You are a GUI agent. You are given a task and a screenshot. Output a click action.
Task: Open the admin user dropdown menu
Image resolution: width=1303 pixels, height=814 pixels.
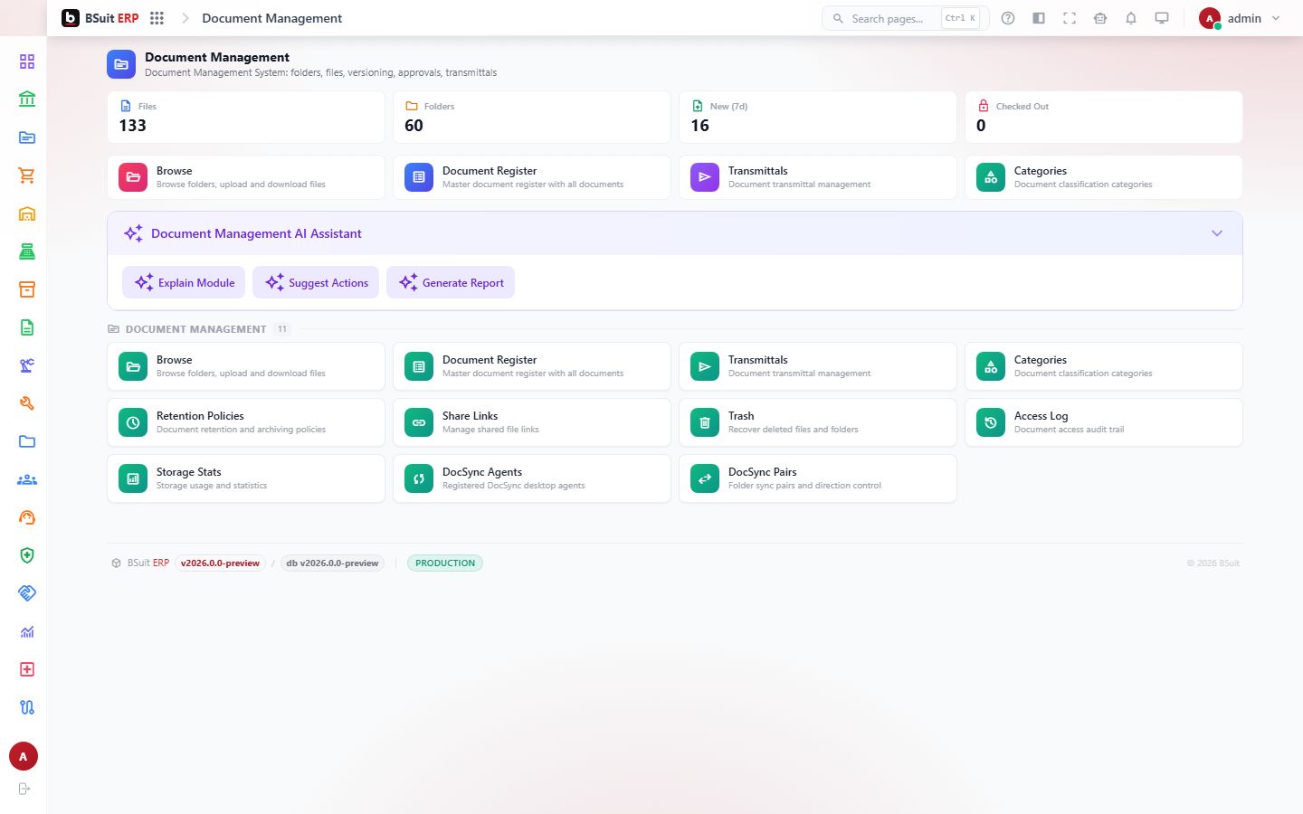[x=1240, y=18]
